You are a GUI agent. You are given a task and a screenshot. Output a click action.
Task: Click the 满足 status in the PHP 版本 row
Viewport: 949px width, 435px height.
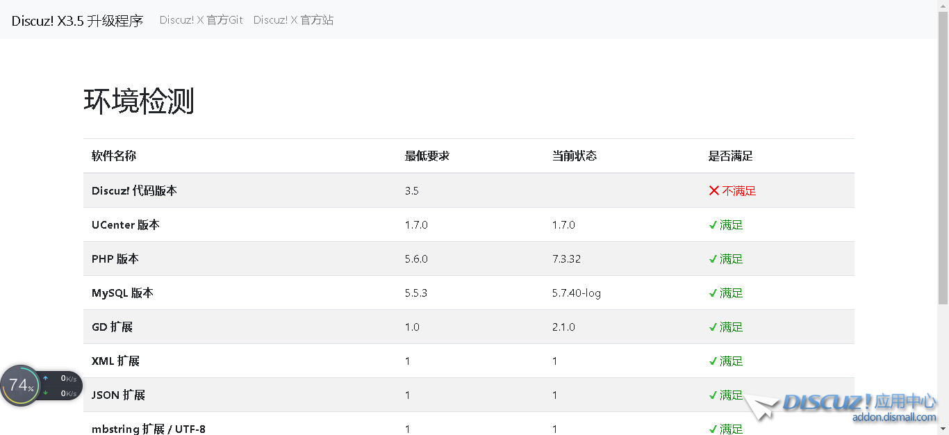tap(732, 258)
